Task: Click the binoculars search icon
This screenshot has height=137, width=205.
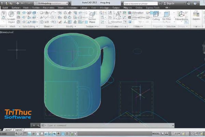Action: pyautogui.click(x=160, y=3)
